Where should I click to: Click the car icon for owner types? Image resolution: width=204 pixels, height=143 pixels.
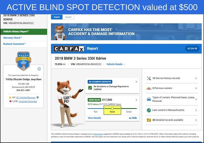149,99
